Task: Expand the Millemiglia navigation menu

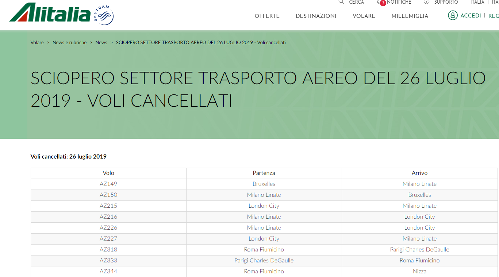Action: 410,16
